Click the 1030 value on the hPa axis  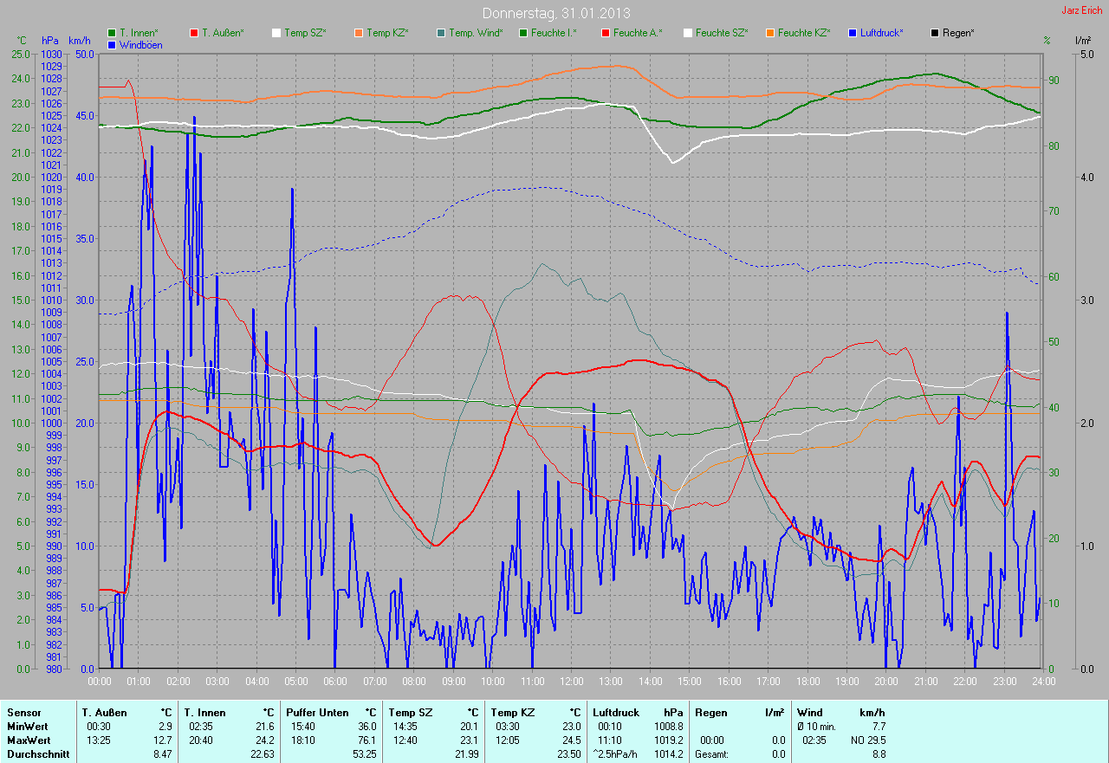[x=51, y=54]
